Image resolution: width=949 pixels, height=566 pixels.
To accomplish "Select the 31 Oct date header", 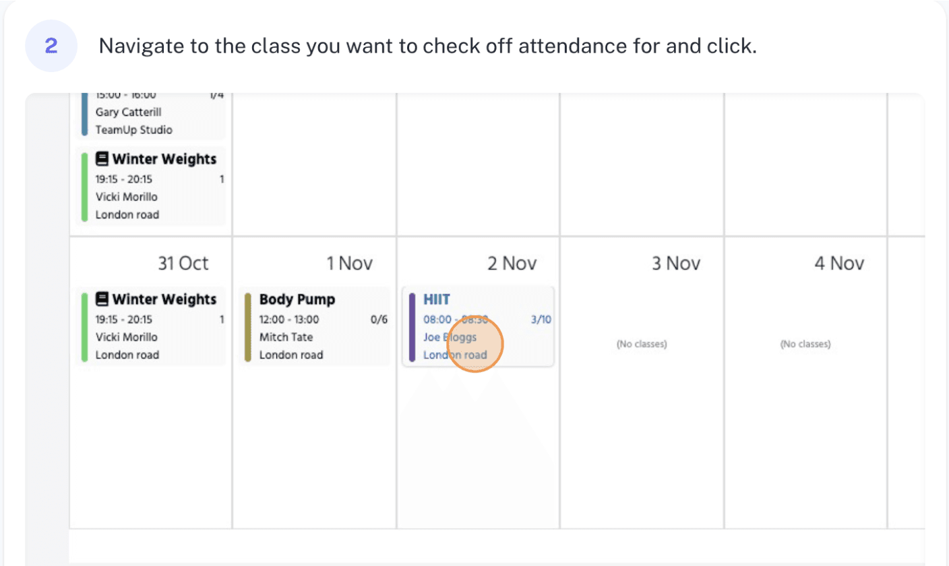I will (x=183, y=263).
